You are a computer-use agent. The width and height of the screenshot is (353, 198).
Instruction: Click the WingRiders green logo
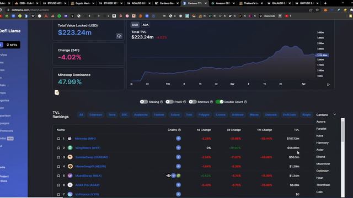point(70,148)
